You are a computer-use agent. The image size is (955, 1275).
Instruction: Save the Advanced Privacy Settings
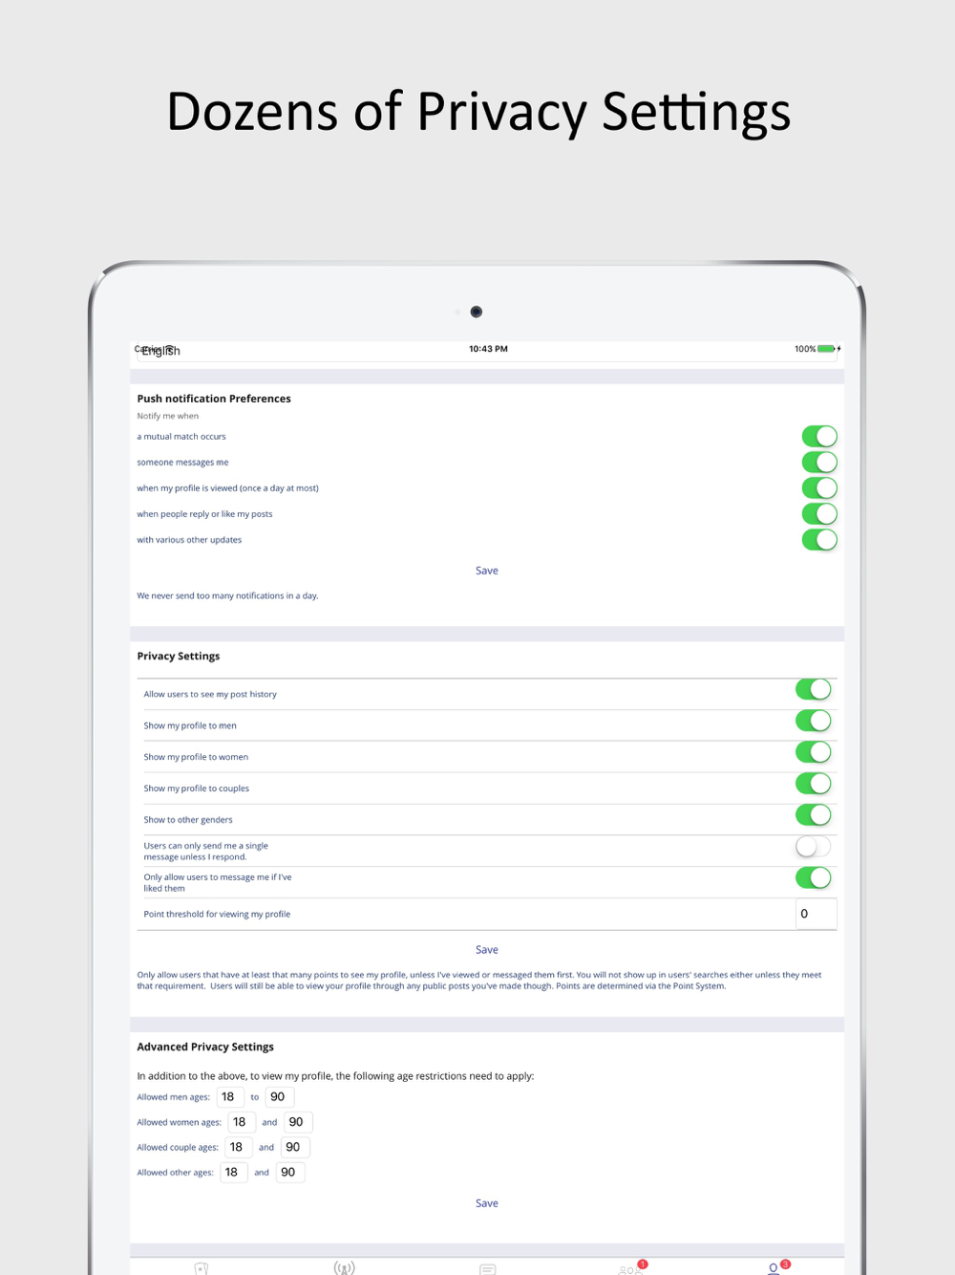(487, 1203)
